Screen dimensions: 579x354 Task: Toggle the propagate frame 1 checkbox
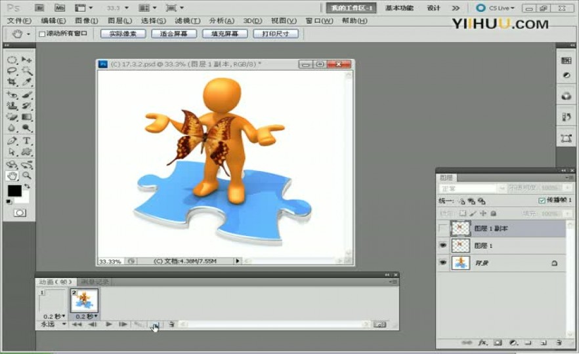[x=542, y=201]
